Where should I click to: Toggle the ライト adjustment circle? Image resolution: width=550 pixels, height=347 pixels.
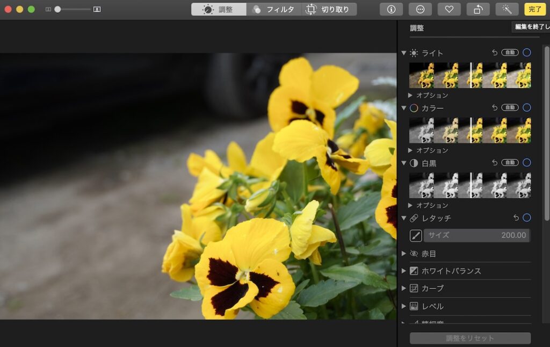pyautogui.click(x=526, y=53)
